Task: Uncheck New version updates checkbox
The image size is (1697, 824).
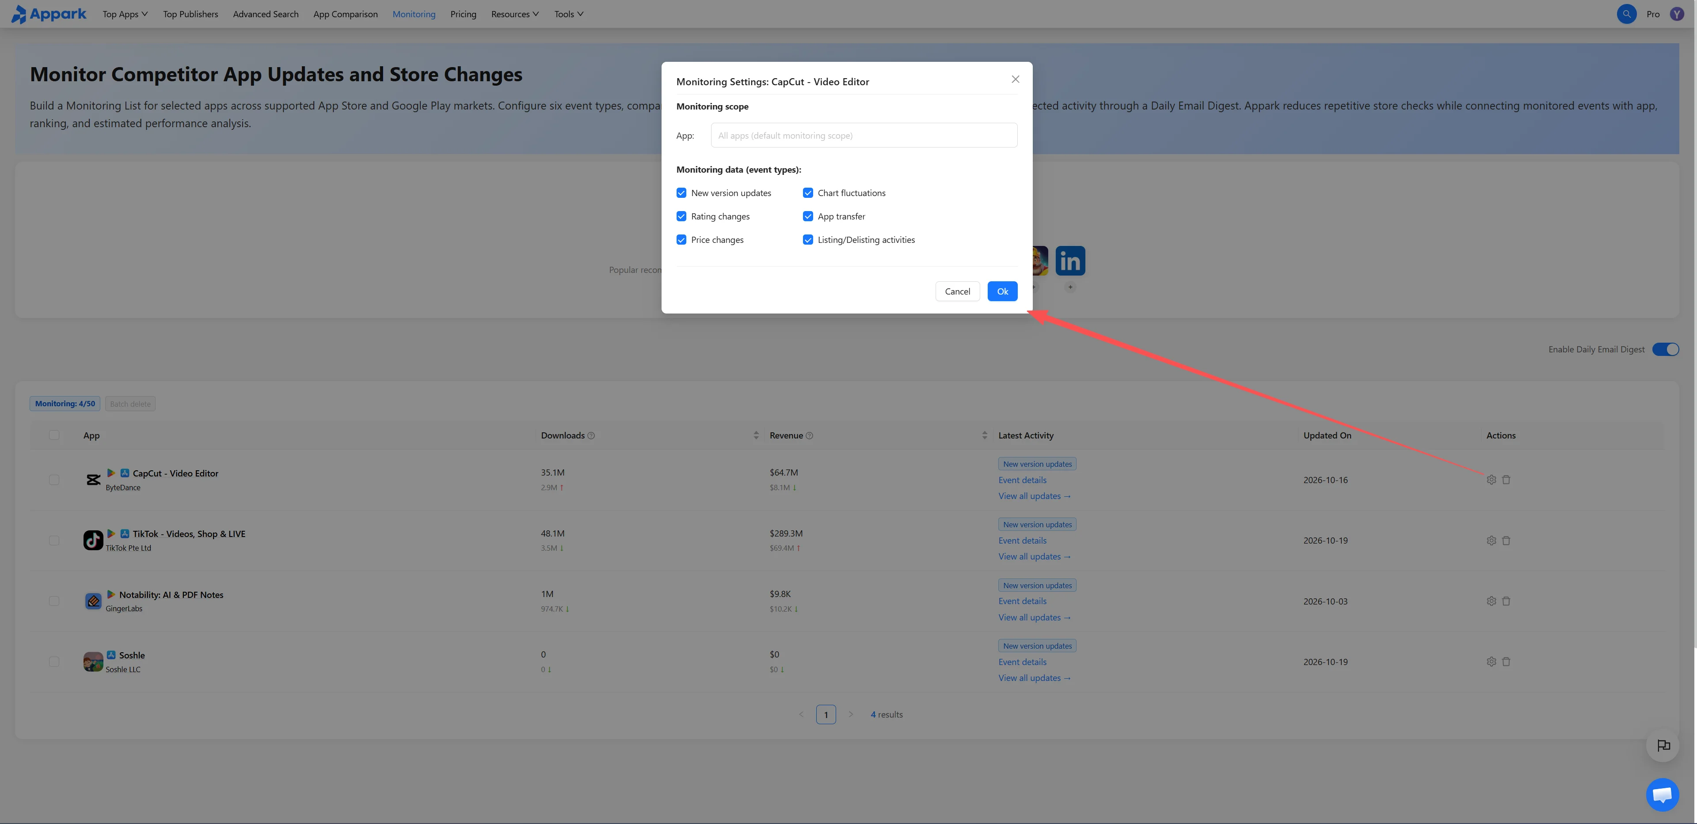Action: [x=681, y=193]
